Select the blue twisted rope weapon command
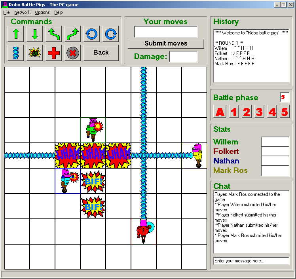The height and width of the screenshot is (279, 296). pos(16,53)
